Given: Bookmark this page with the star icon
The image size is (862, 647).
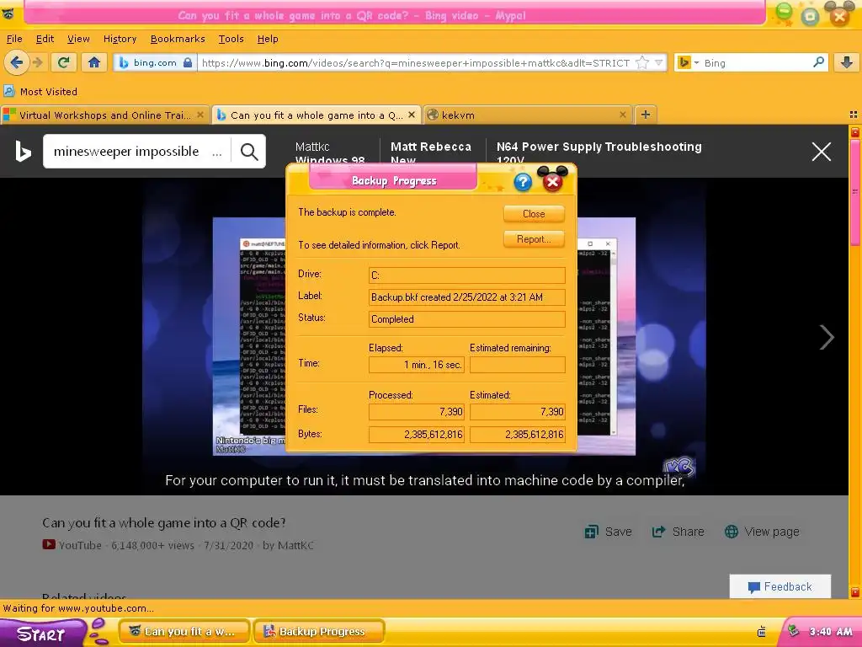Looking at the screenshot, I should (x=642, y=62).
